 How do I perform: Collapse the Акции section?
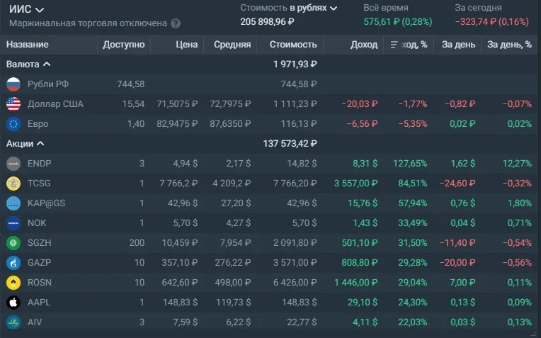(25, 144)
